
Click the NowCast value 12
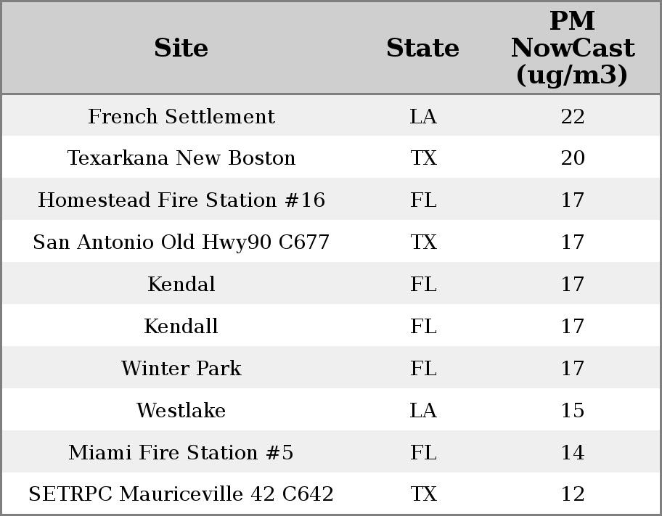573,494
